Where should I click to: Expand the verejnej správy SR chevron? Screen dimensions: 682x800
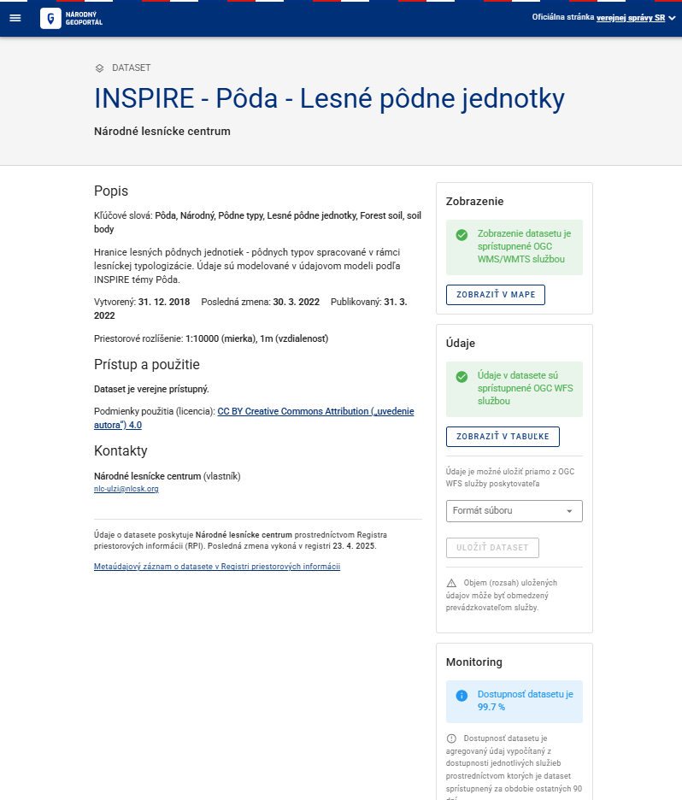point(672,17)
